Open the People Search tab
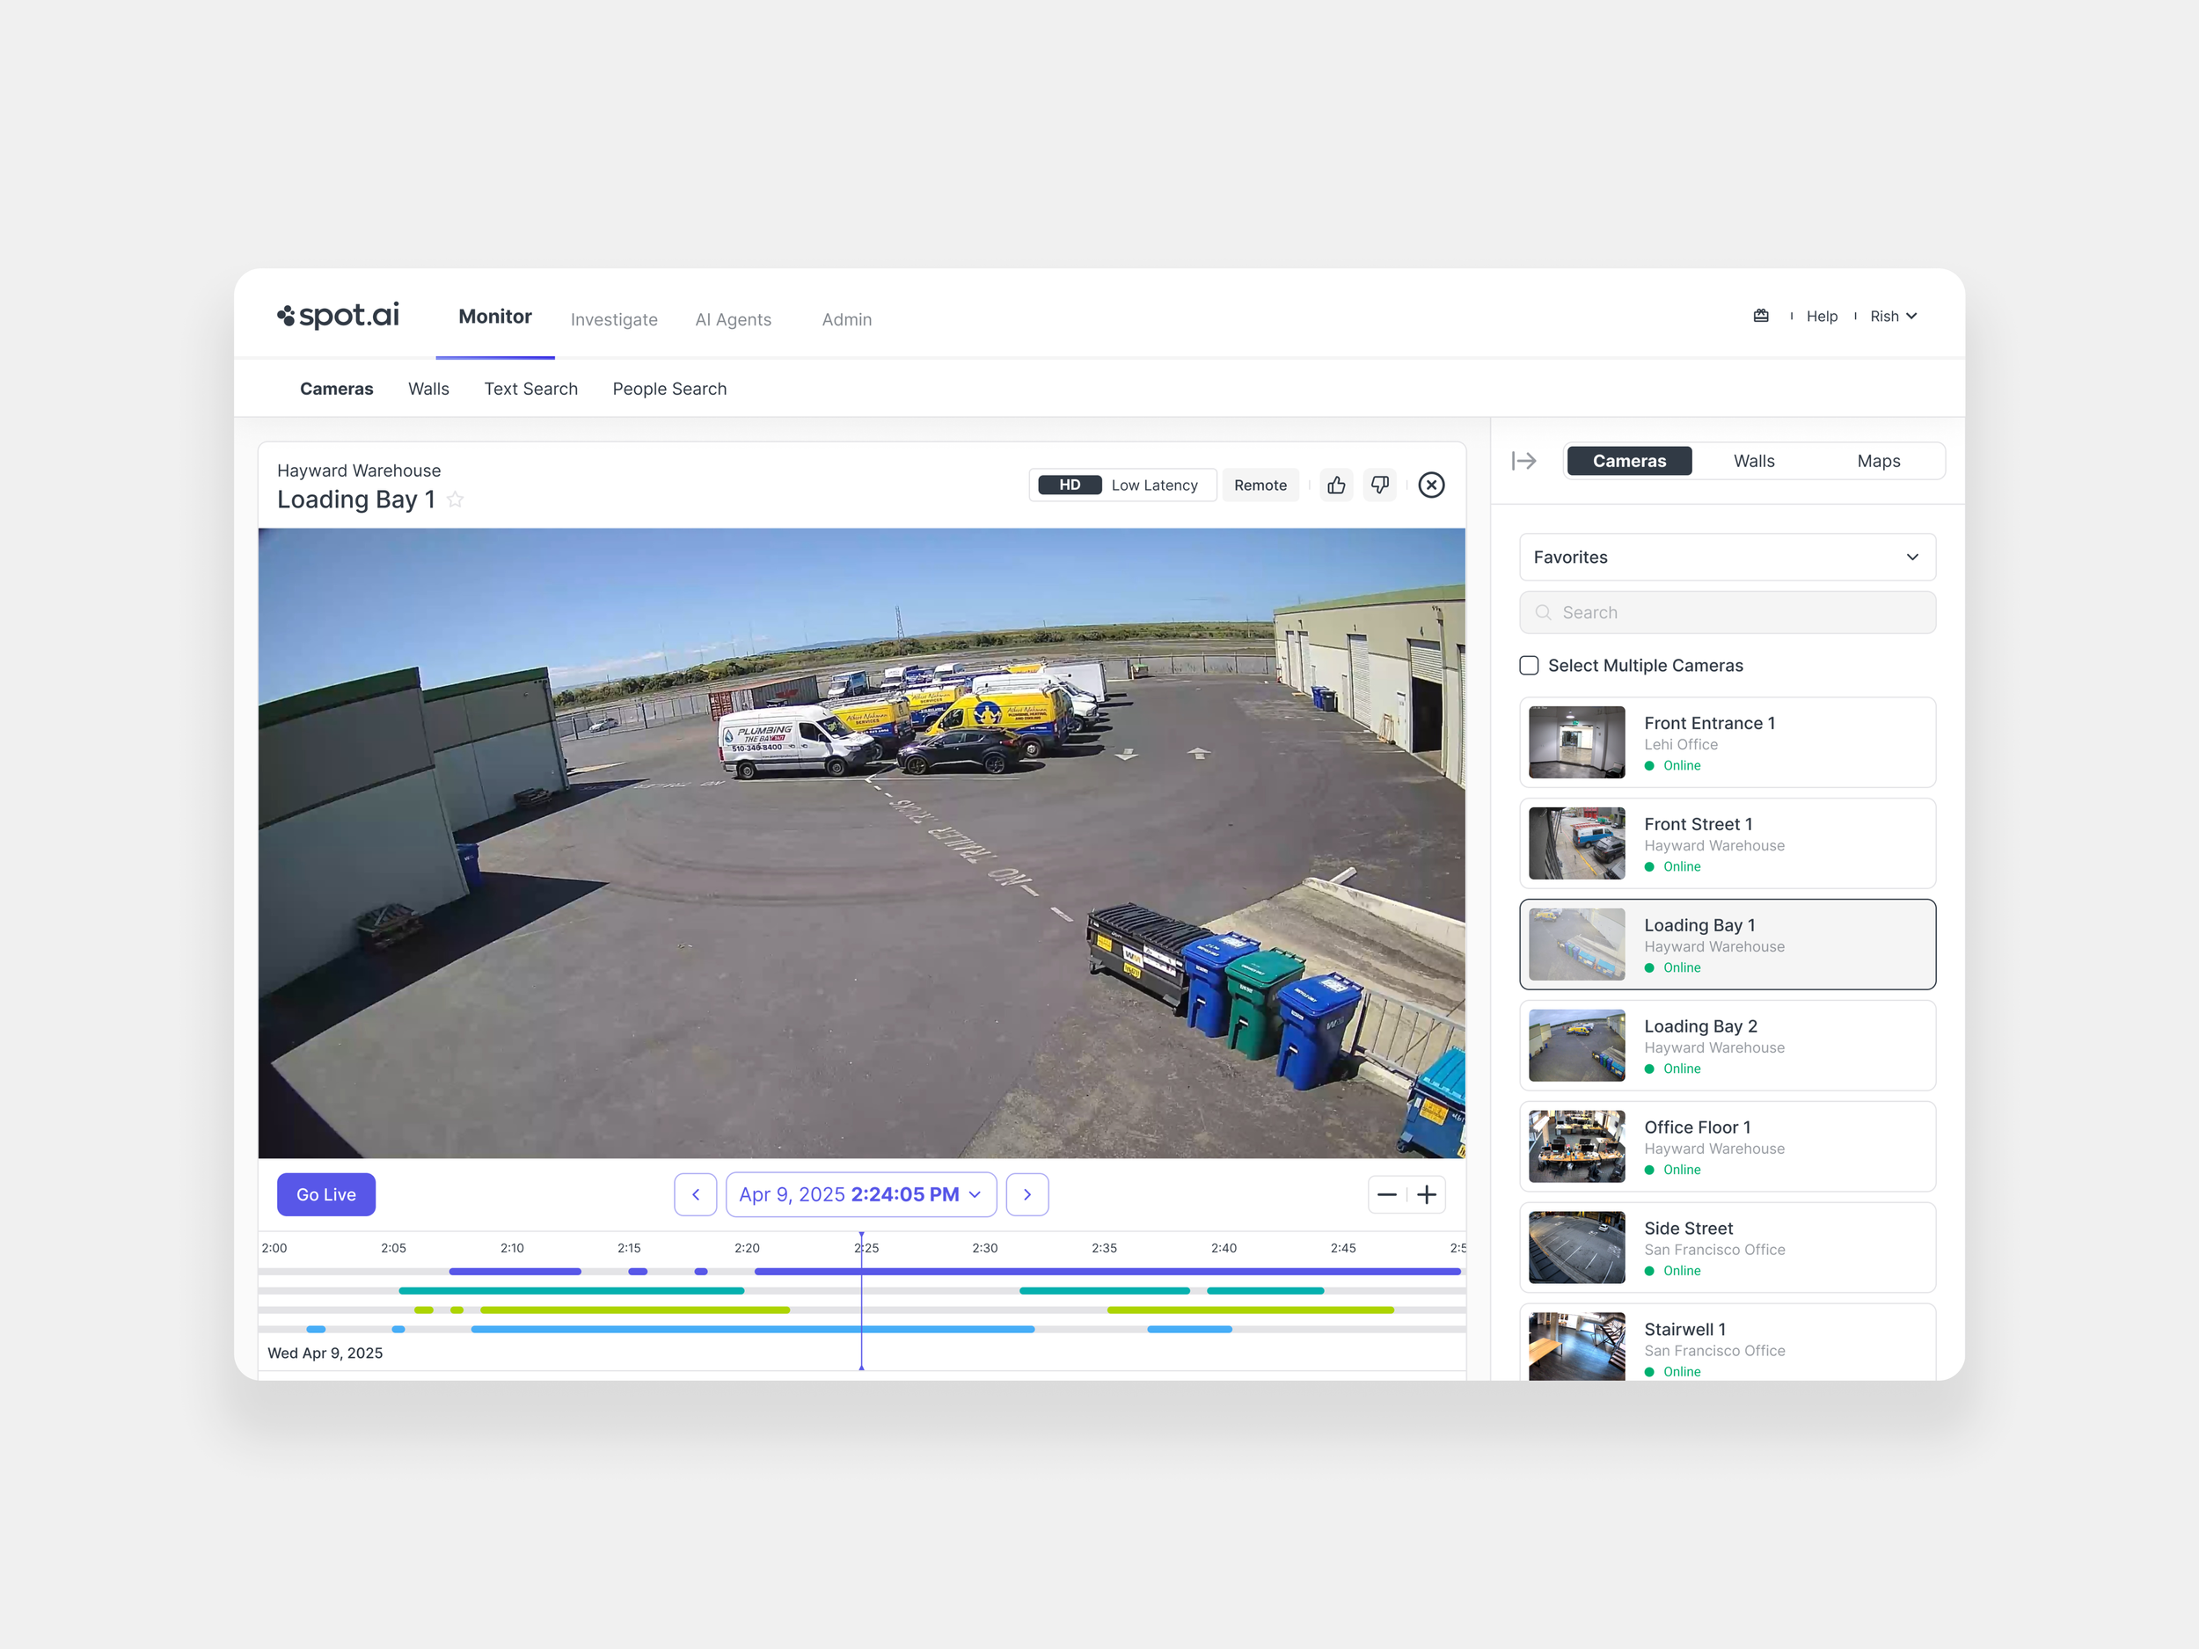This screenshot has width=2199, height=1649. tap(669, 389)
